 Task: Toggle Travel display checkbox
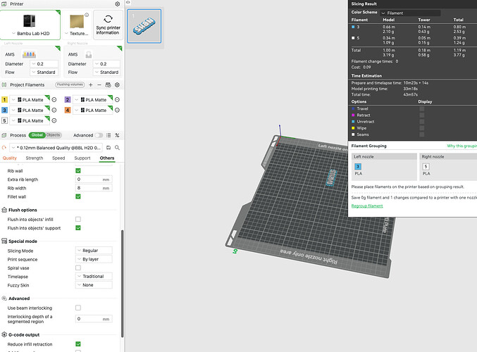421,108
